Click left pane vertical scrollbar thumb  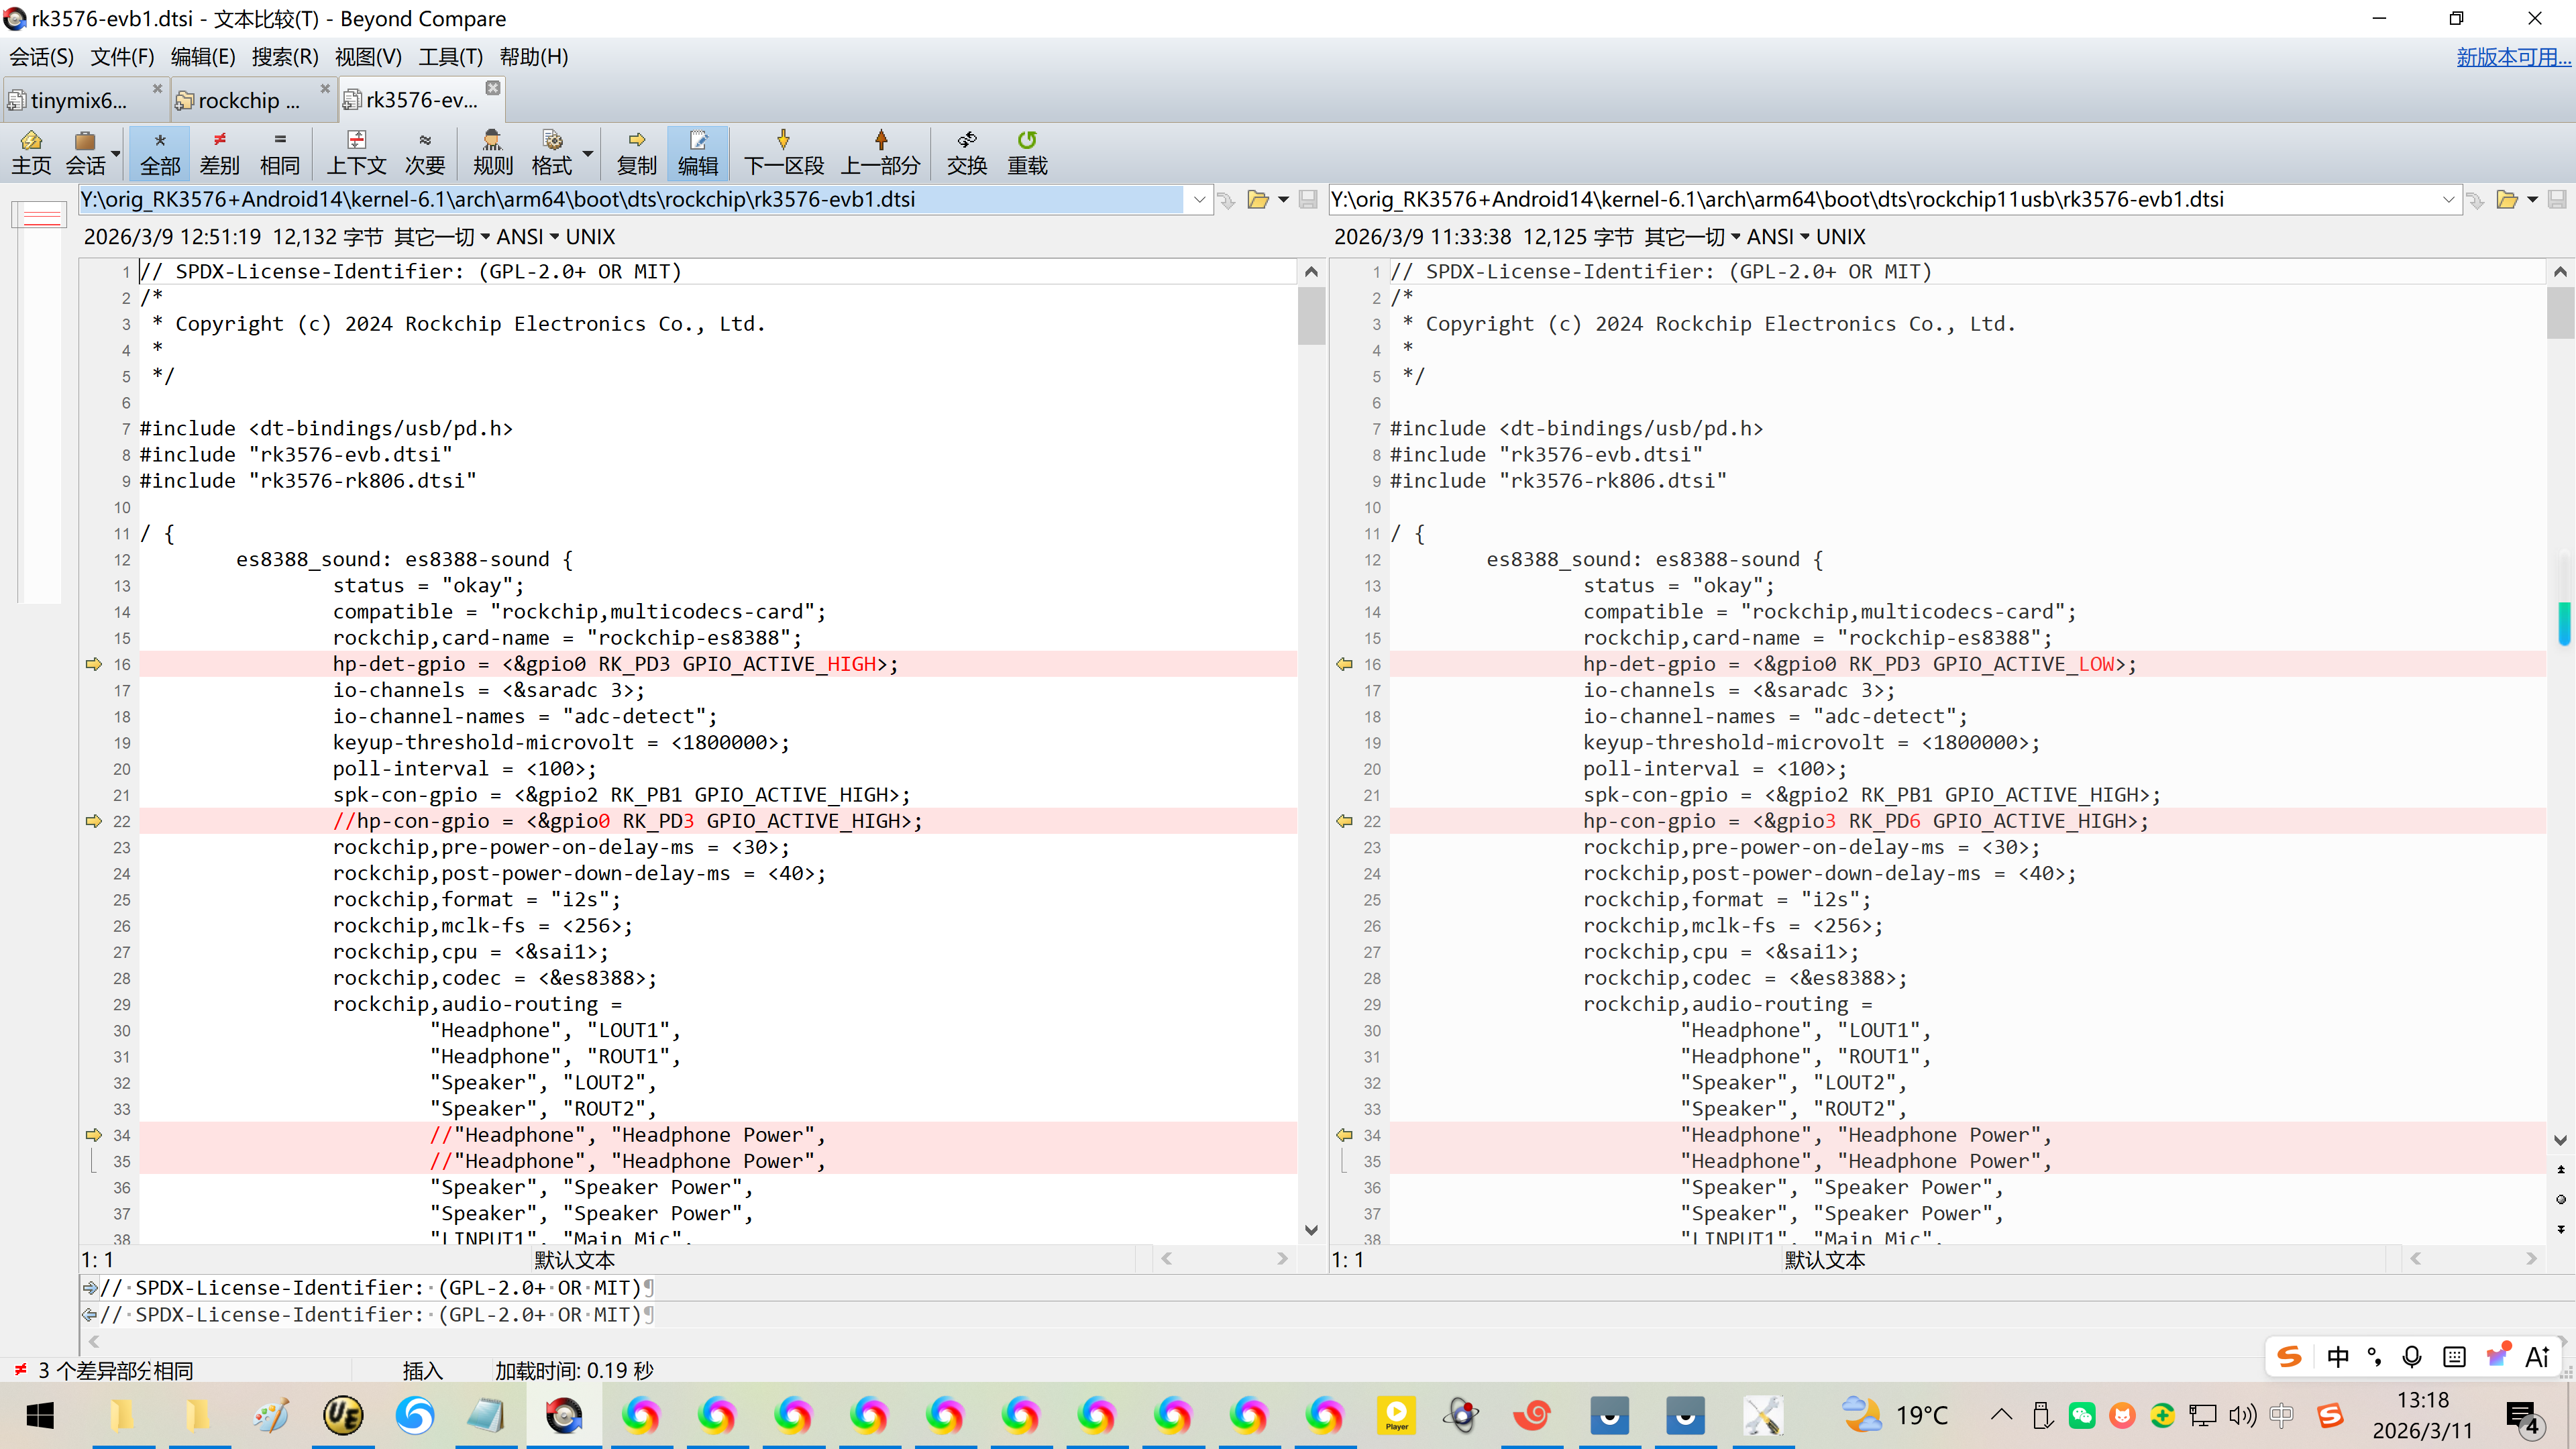[1311, 315]
